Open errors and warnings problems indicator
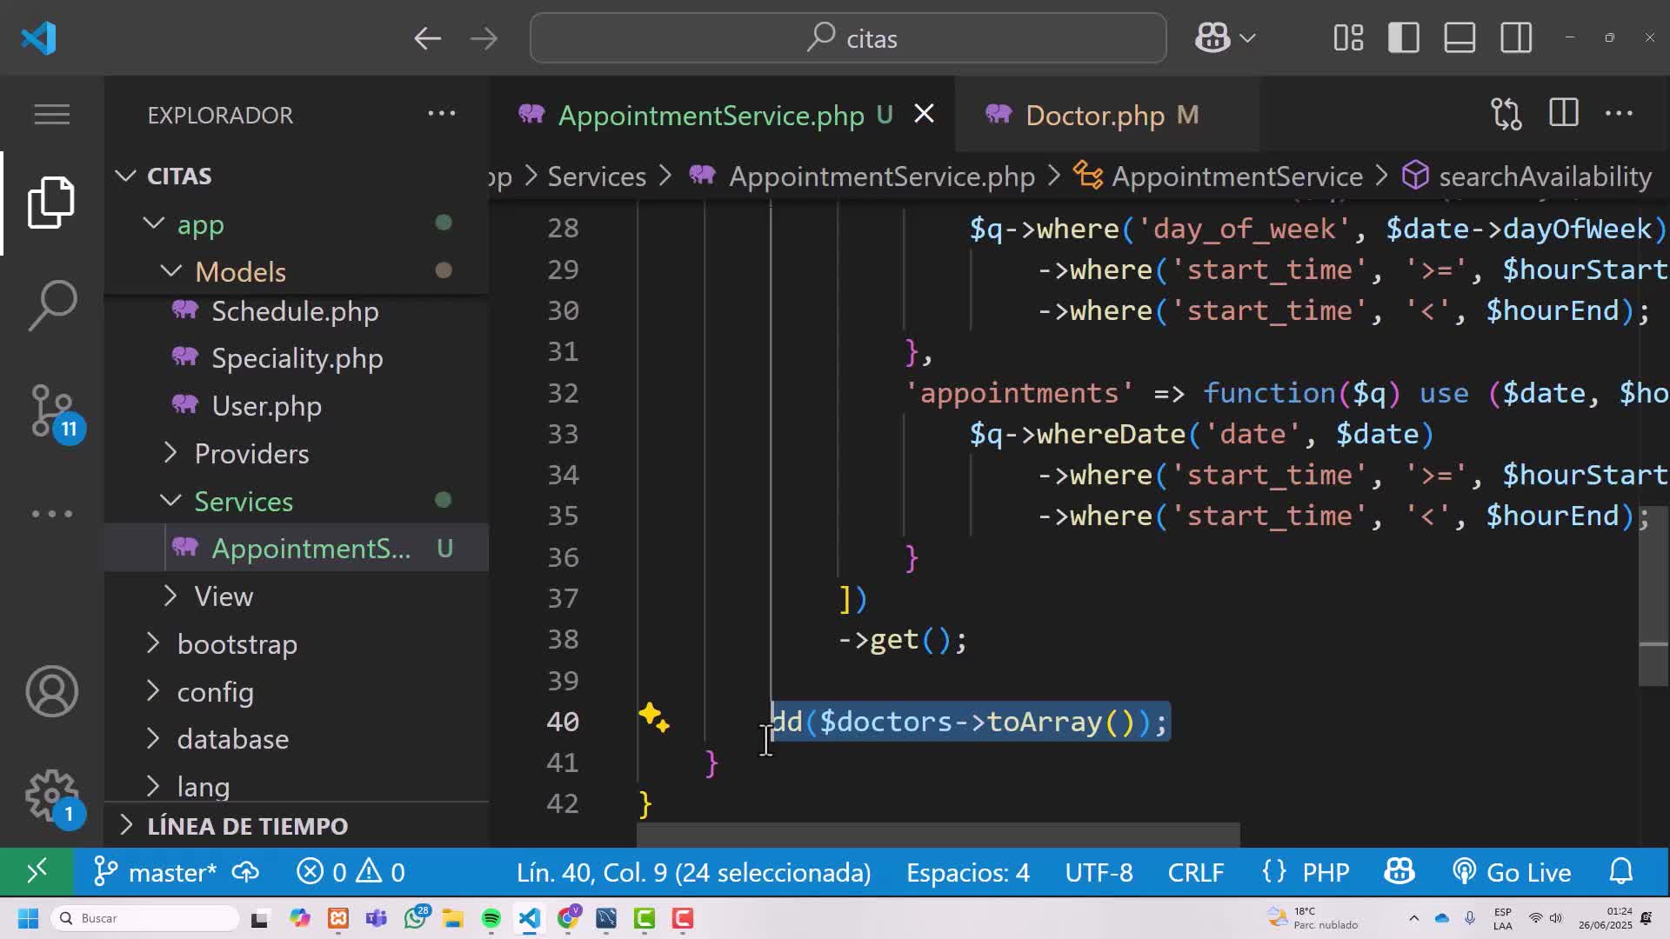The height and width of the screenshot is (939, 1670). (x=351, y=872)
